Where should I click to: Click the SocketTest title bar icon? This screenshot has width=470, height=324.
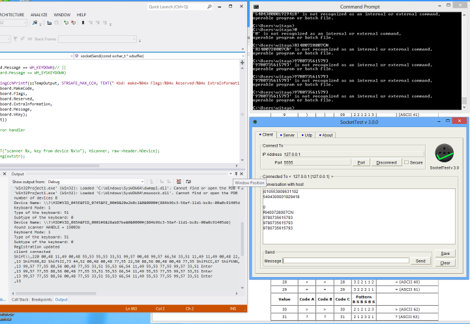[255, 122]
